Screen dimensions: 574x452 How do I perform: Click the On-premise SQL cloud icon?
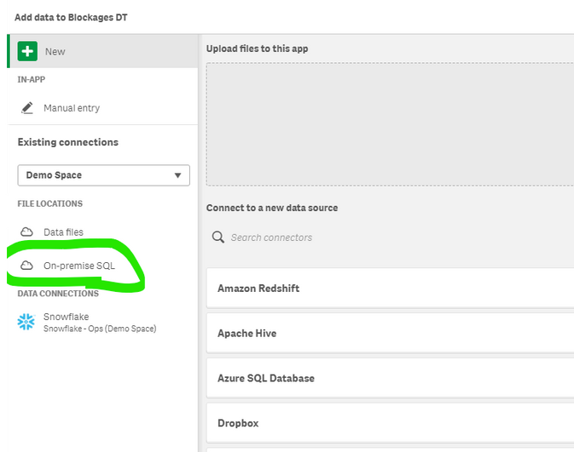[x=27, y=266]
